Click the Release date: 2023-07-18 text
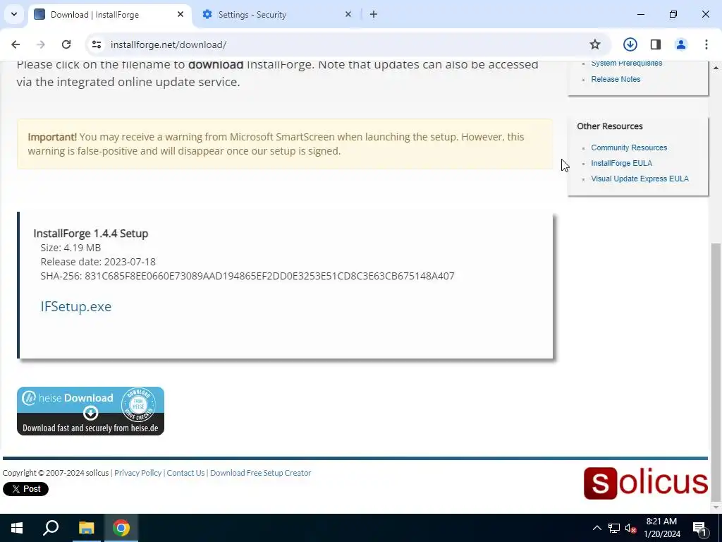Viewport: 722px width, 542px height. click(x=98, y=262)
